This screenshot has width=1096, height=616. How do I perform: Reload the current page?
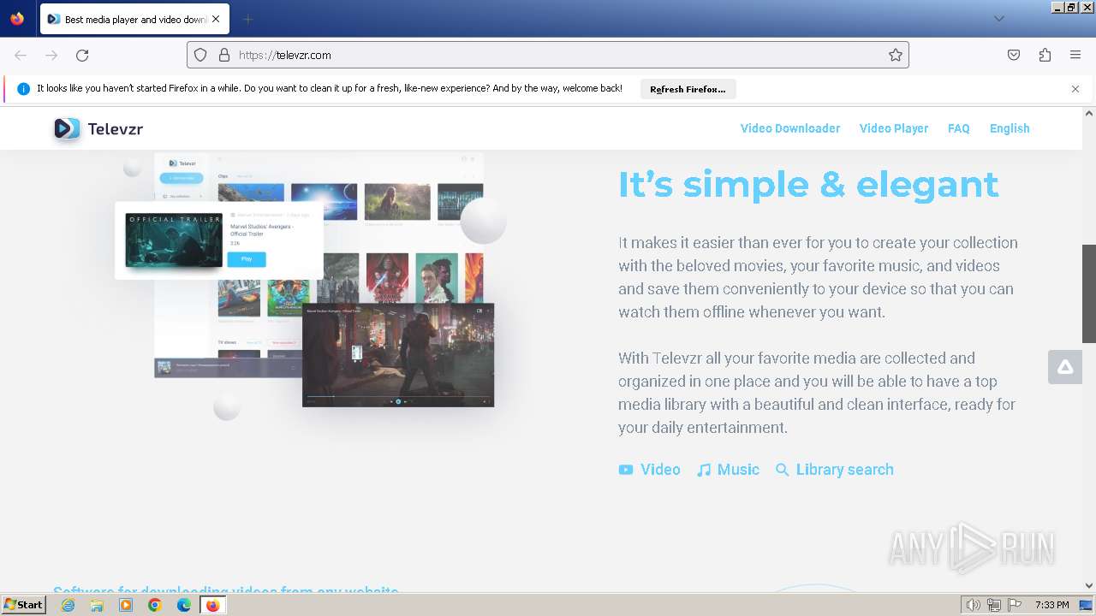(82, 55)
